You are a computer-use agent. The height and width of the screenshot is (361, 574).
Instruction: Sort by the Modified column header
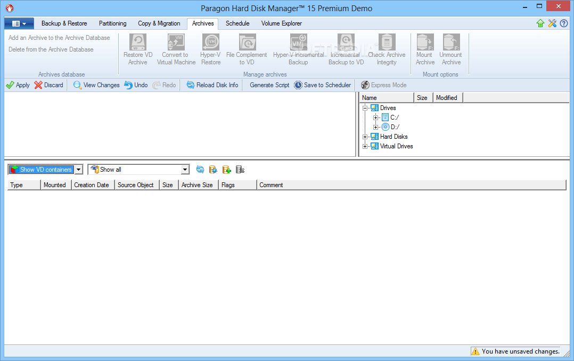tap(448, 98)
